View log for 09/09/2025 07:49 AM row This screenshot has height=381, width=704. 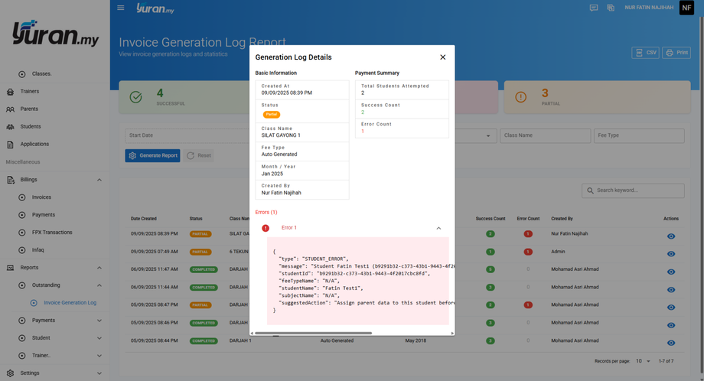click(x=671, y=254)
